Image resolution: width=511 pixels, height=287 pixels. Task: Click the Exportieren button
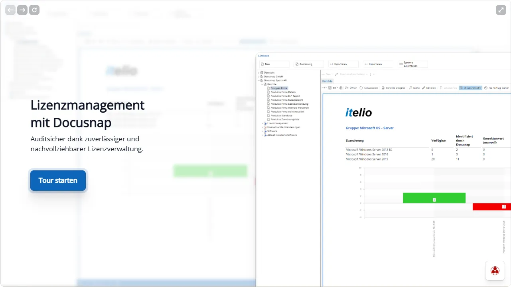tap(343, 64)
